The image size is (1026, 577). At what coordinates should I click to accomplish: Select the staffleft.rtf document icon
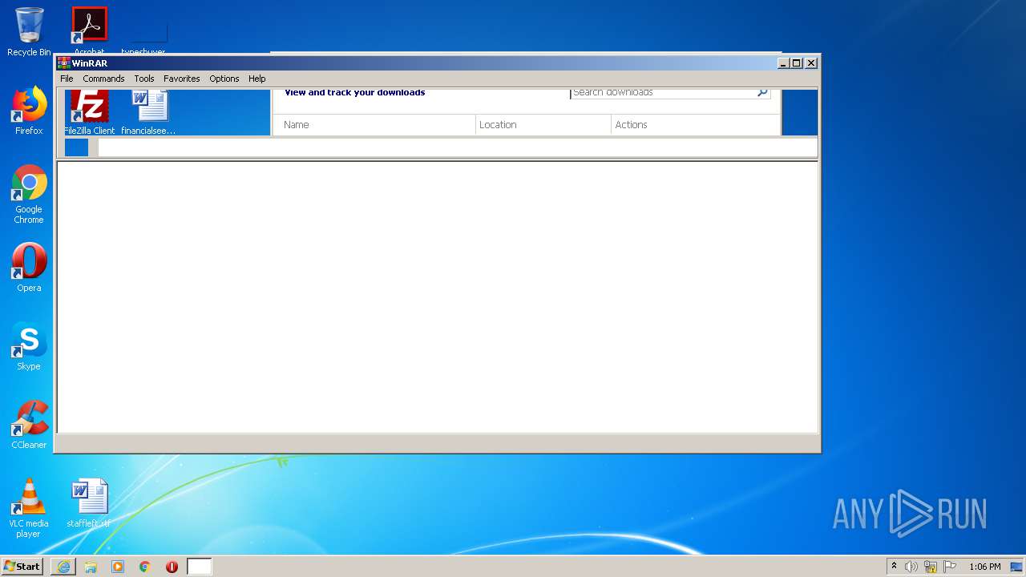click(x=89, y=503)
